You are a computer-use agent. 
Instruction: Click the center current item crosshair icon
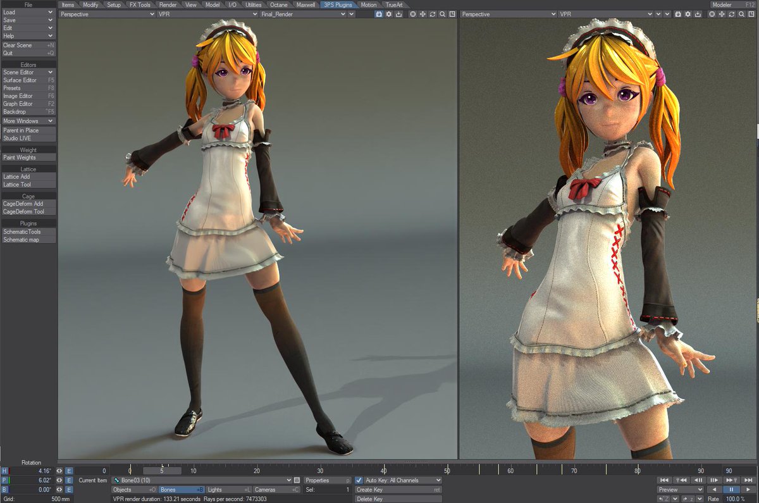pos(412,14)
